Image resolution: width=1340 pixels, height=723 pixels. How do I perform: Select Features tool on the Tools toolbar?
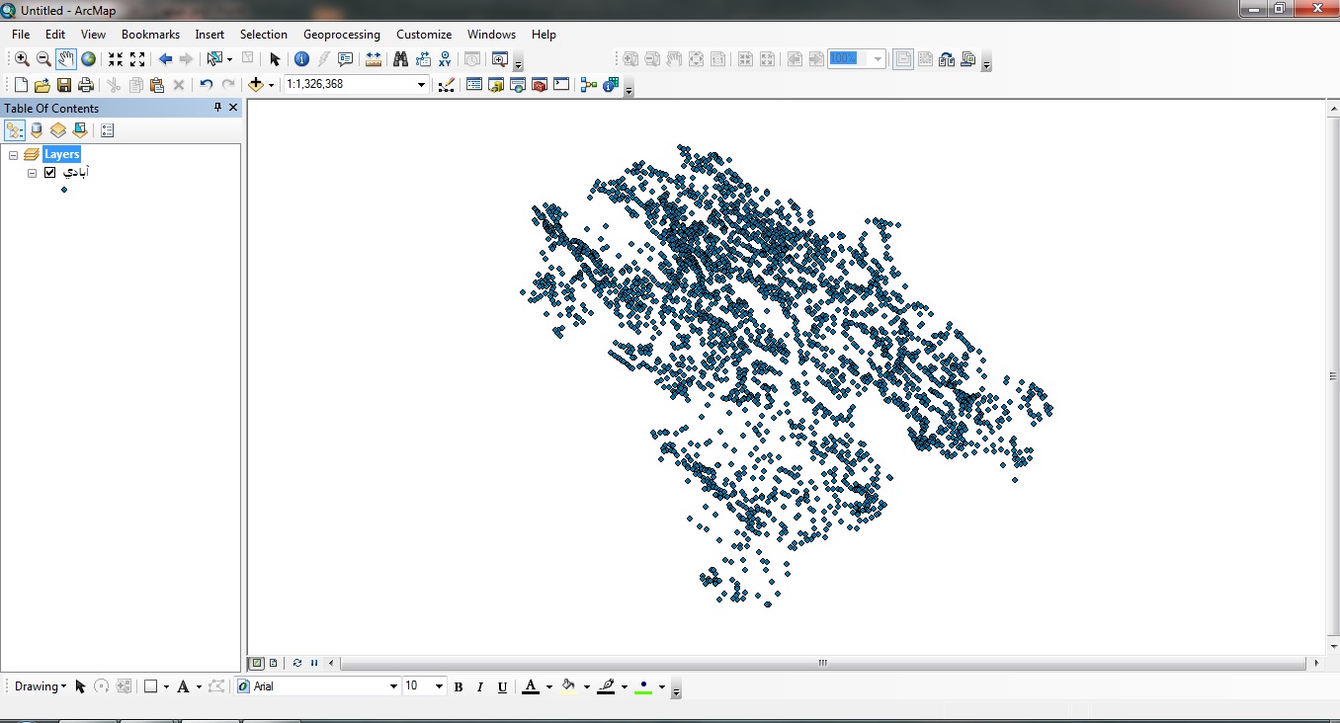point(214,59)
